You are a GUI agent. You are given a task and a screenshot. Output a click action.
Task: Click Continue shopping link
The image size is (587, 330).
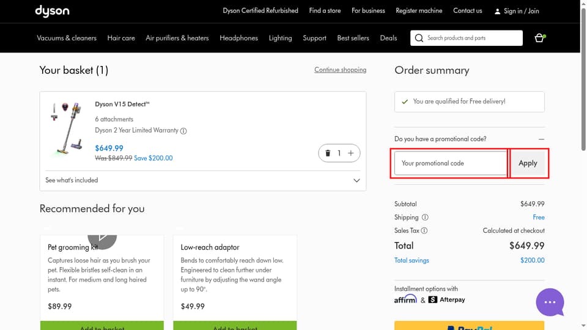pos(341,70)
